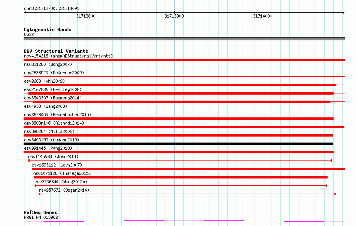Select the red bar of dgv3803n106
The height and width of the screenshot is (226, 356).
[184, 127]
